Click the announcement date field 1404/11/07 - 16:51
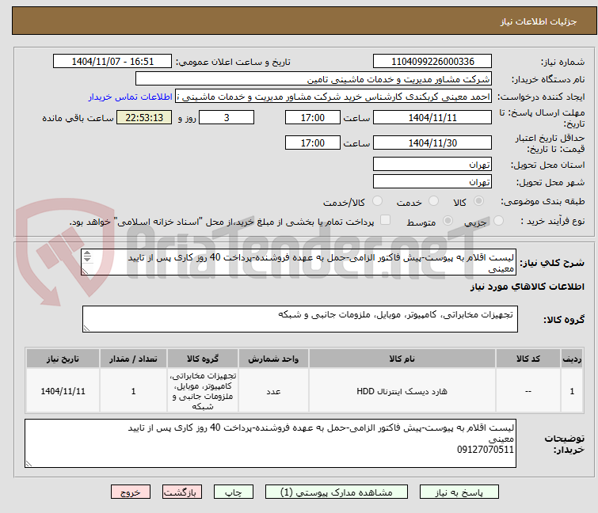This screenshot has width=598, height=513. 112,62
